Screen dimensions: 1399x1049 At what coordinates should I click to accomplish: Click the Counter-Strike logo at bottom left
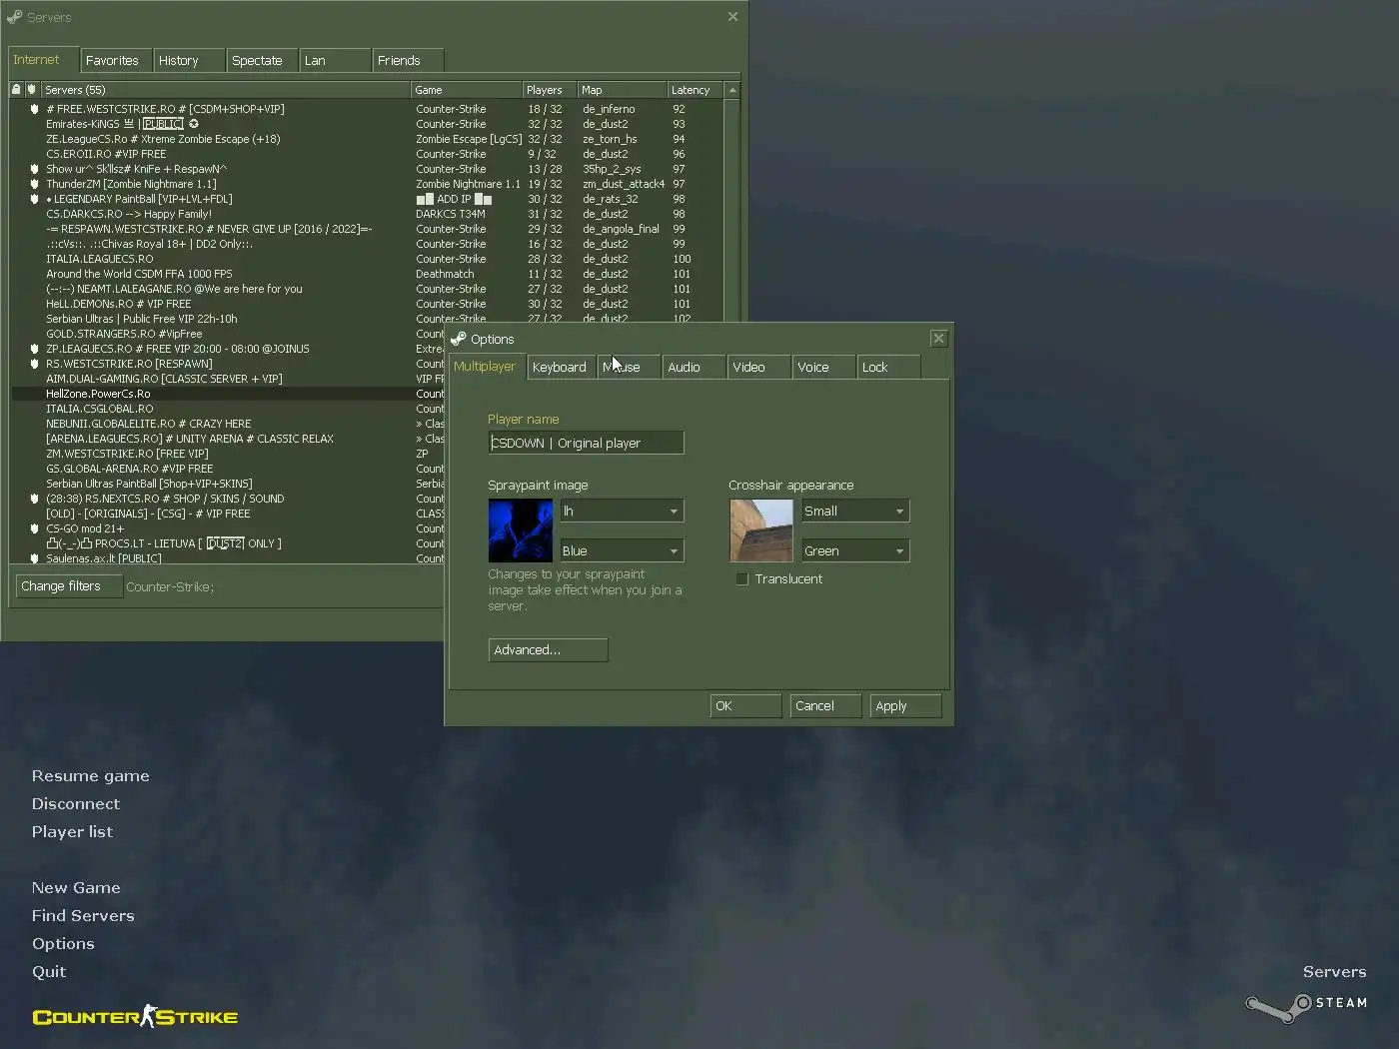135,1016
